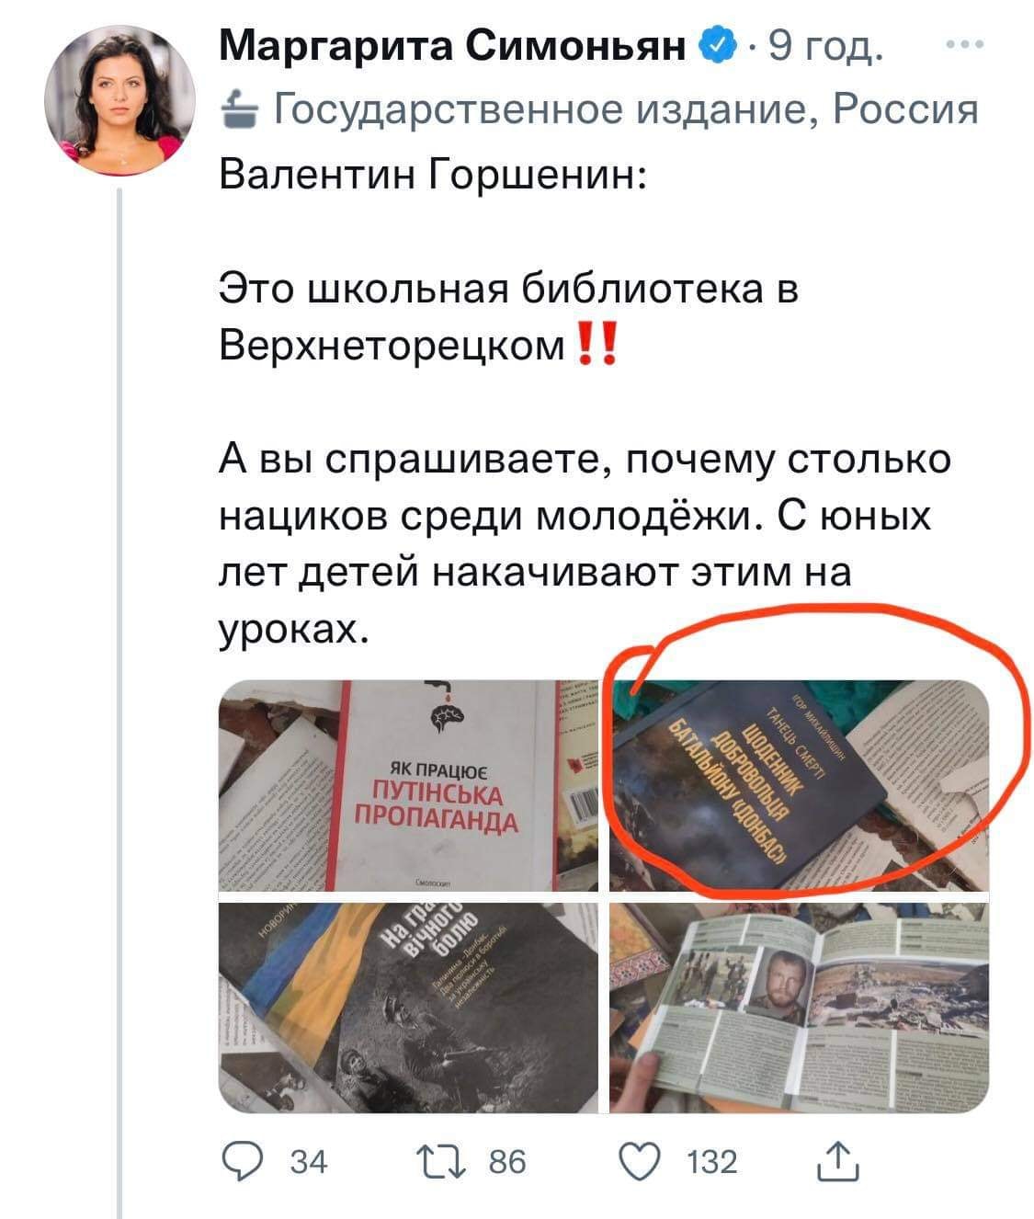Open Маргарита Симоньян profile avatar
Image resolution: width=1034 pixels, height=1219 pixels.
120,99
